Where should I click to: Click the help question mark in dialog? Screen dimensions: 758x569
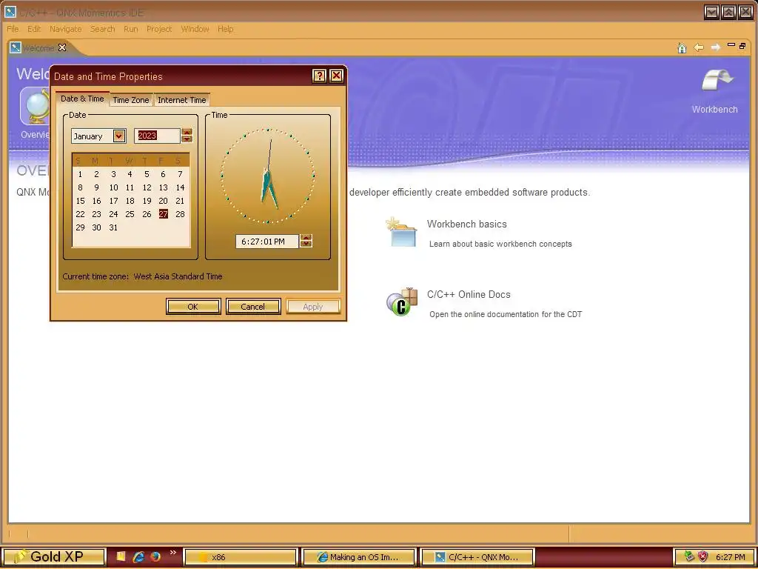pyautogui.click(x=319, y=76)
